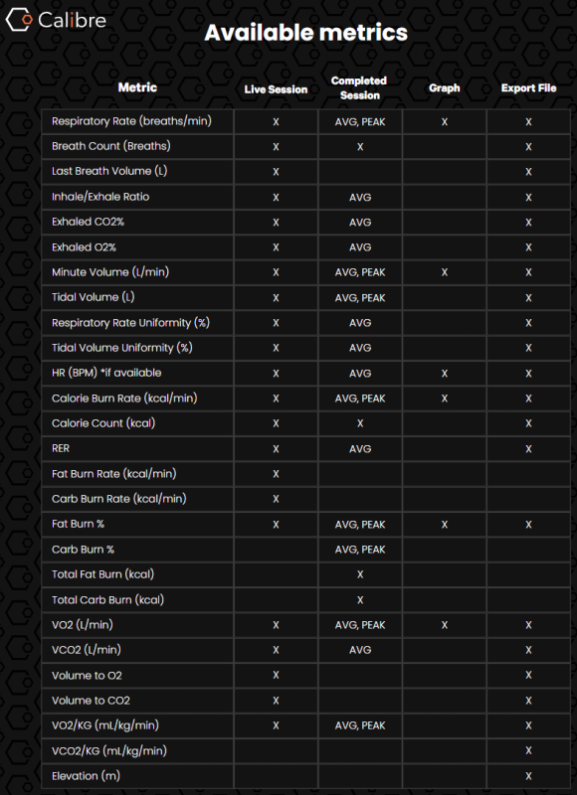Click the Calibre hexagon logo icon
Image resolution: width=577 pixels, height=795 pixels.
click(19, 20)
